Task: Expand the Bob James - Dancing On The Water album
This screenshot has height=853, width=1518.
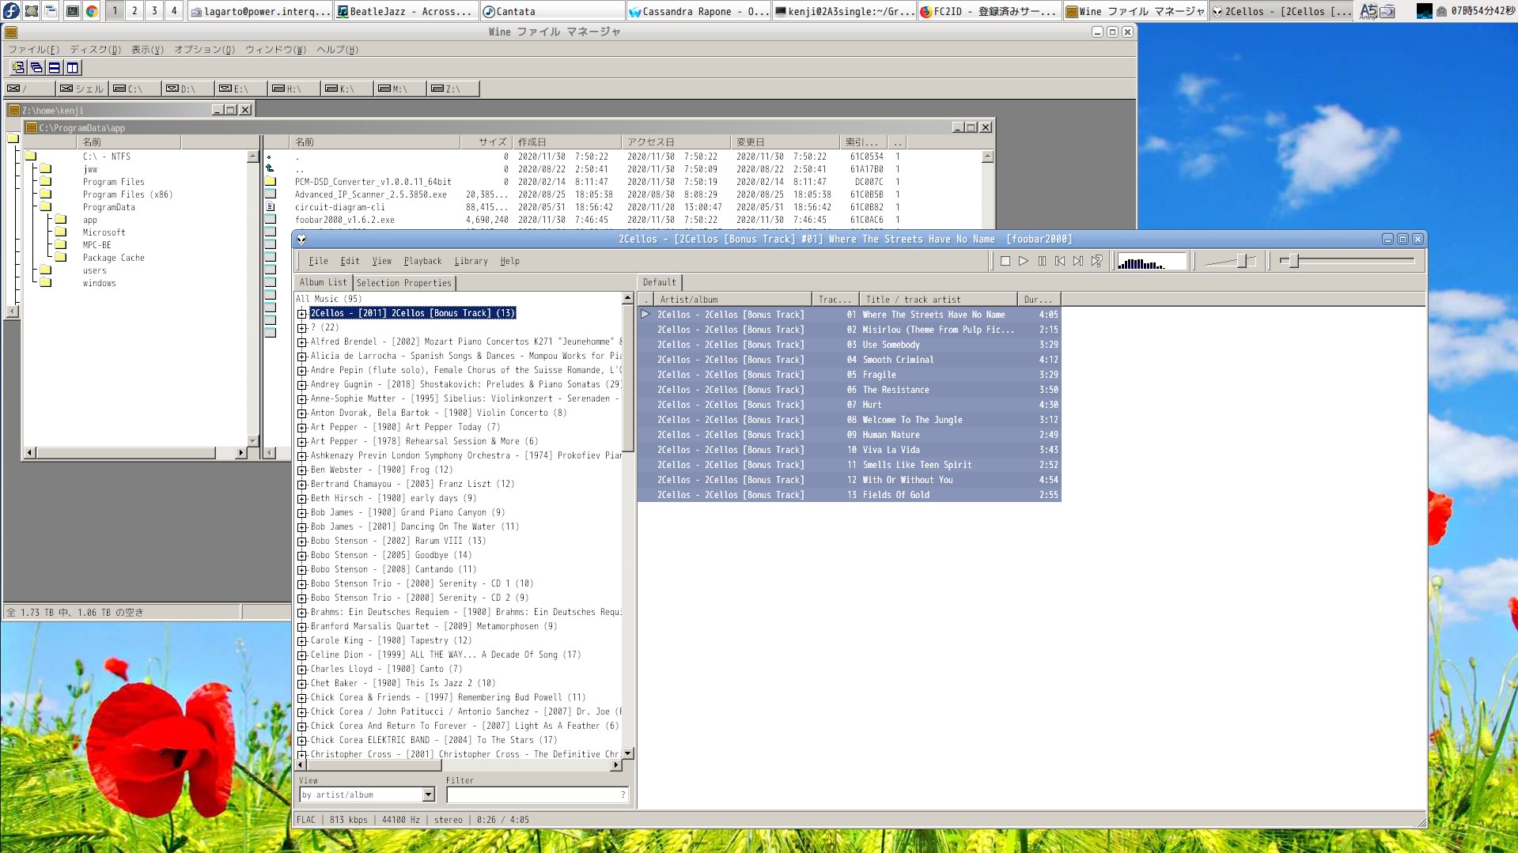Action: click(302, 527)
